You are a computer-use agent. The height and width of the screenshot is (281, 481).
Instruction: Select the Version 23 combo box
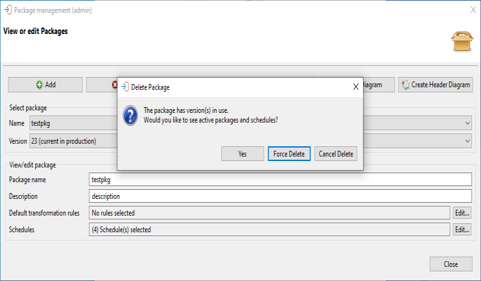pyautogui.click(x=251, y=141)
